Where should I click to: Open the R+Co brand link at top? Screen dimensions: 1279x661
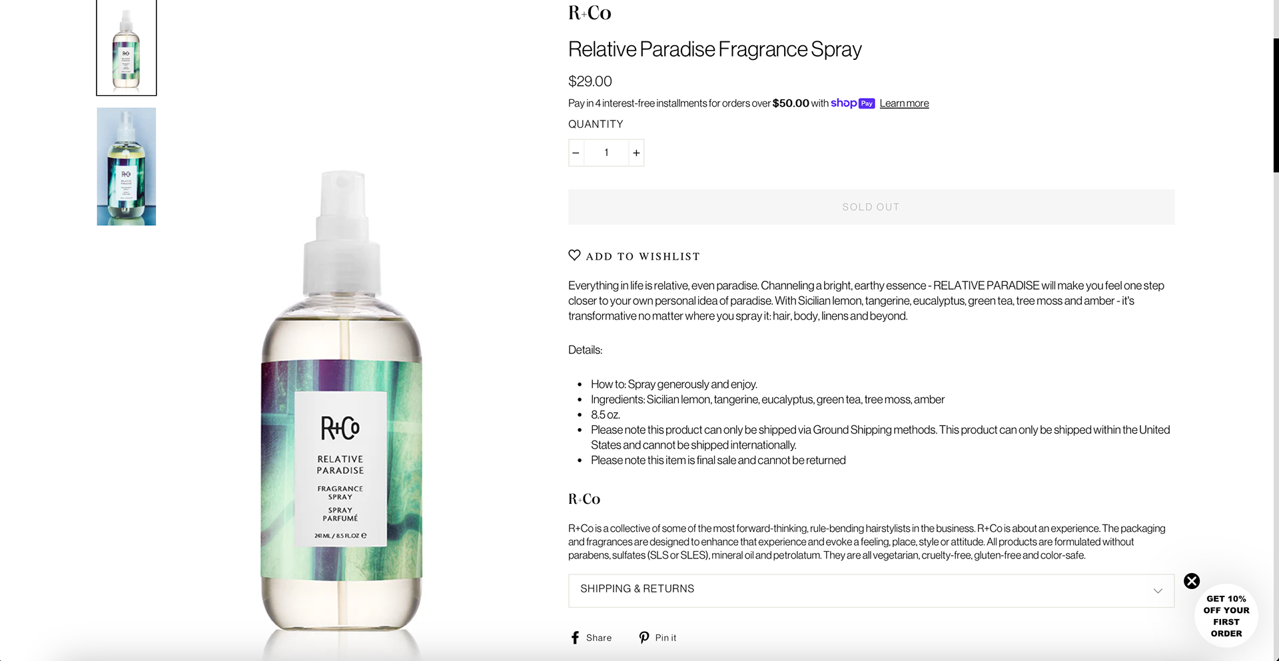pos(590,13)
